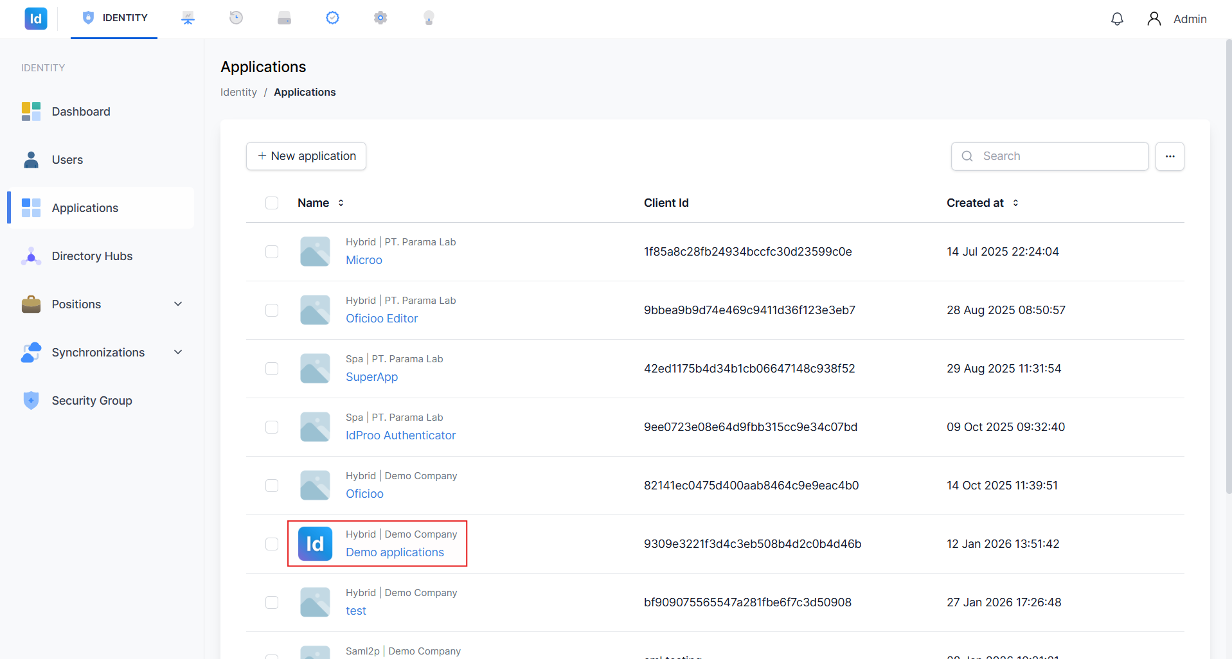The image size is (1232, 659).
Task: Expand the Positions submenu chevron
Action: [x=178, y=304]
